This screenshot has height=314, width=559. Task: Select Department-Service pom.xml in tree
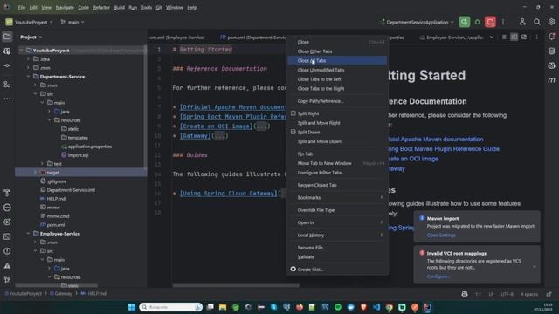(x=52, y=225)
